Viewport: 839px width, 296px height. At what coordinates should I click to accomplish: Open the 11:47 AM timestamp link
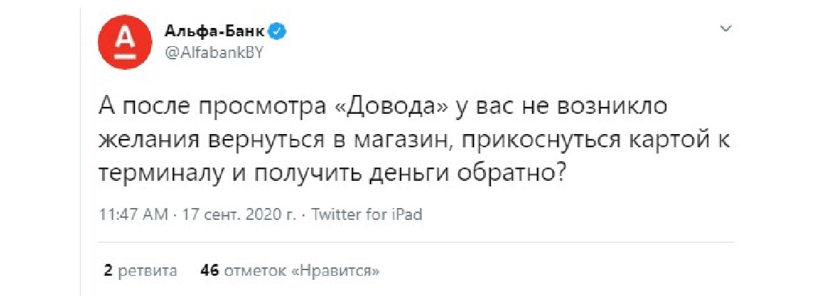click(134, 215)
